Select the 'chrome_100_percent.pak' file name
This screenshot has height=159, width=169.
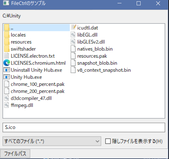(x=38, y=84)
